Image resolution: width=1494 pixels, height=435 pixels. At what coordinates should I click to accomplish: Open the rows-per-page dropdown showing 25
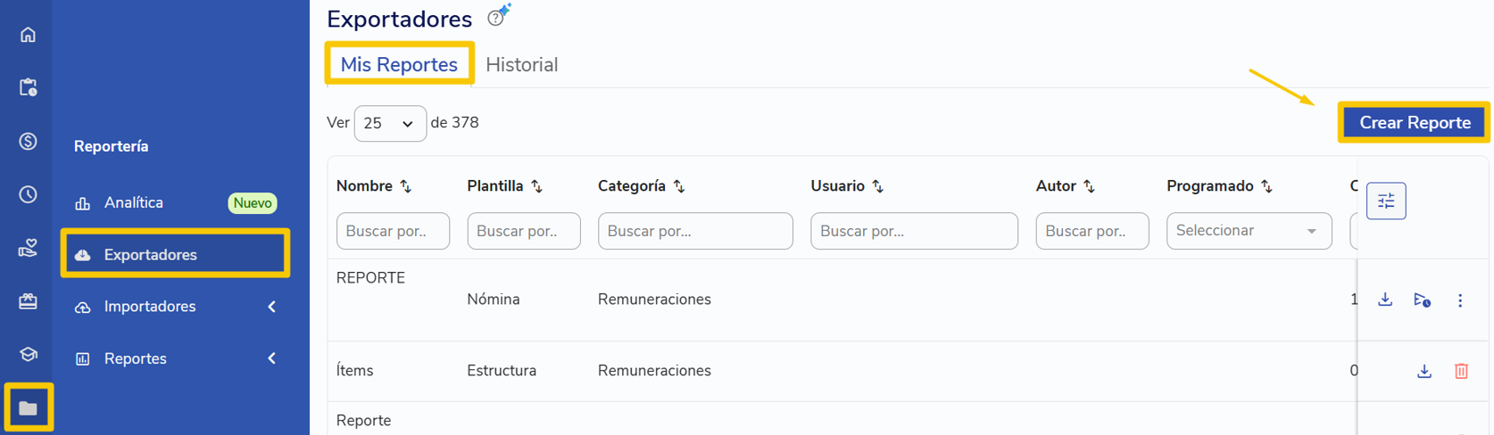(x=390, y=123)
